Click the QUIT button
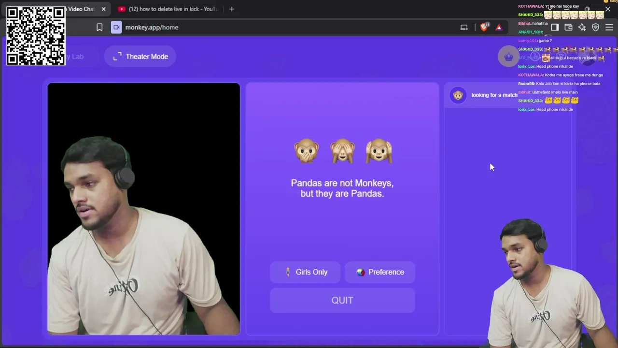This screenshot has width=618, height=348. pyautogui.click(x=342, y=301)
